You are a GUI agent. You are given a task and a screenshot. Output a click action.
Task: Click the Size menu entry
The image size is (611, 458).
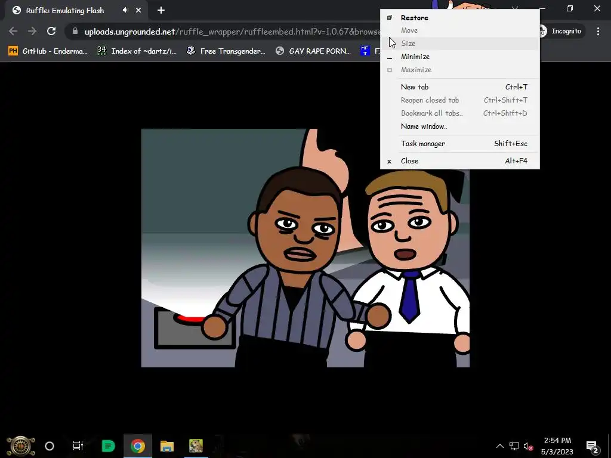point(460,43)
